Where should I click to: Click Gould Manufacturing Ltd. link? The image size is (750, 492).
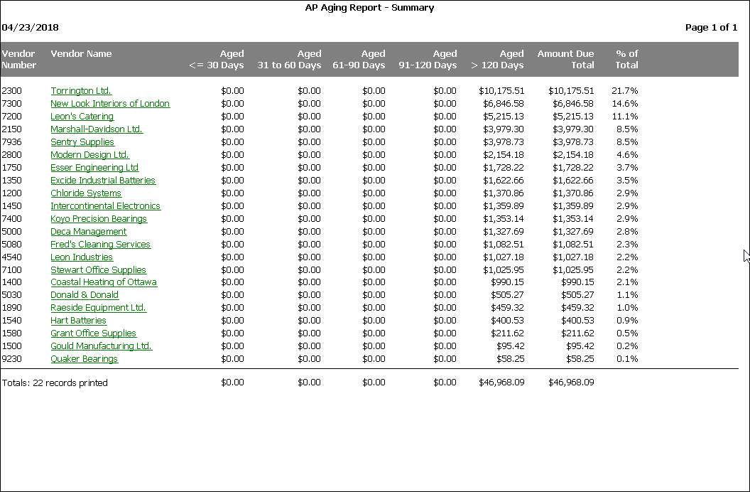tap(101, 346)
